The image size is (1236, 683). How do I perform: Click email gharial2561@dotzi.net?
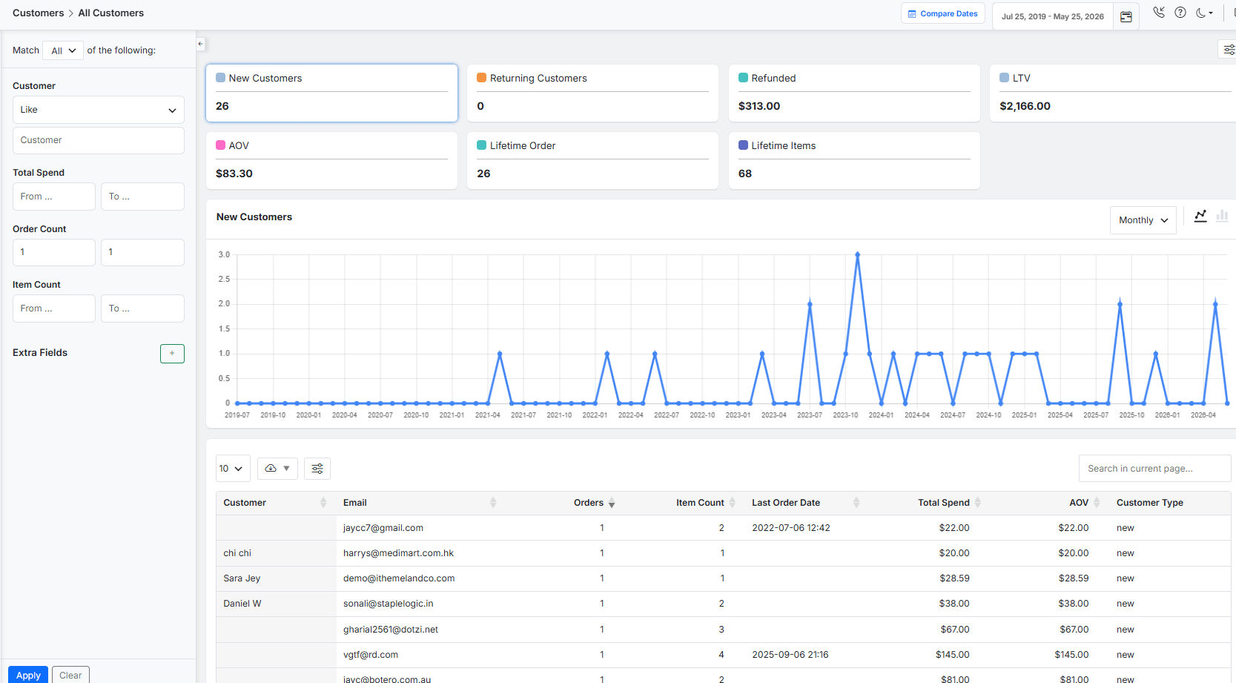click(x=391, y=630)
